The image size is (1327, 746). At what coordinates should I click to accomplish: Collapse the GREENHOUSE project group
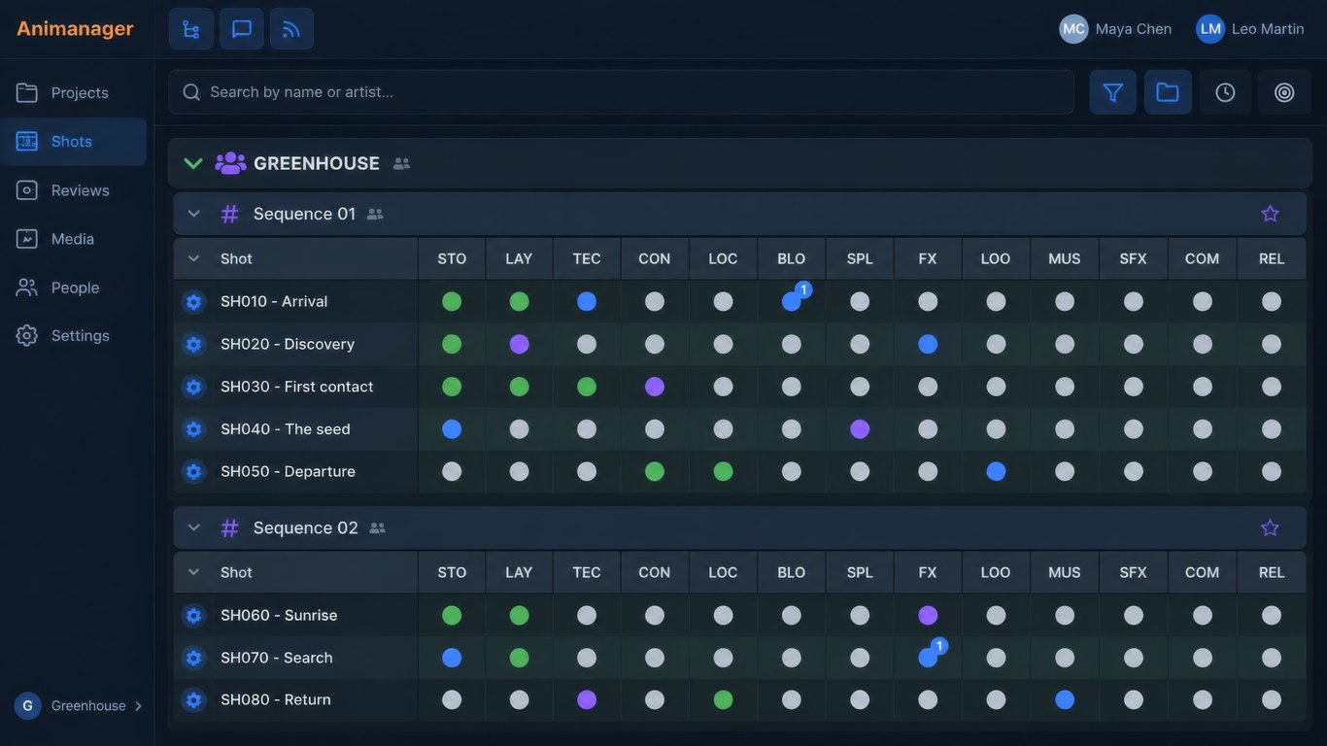pos(193,163)
